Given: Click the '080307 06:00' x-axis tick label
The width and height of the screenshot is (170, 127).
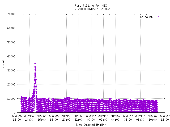Looking at the screenshot, I should point(128,118).
